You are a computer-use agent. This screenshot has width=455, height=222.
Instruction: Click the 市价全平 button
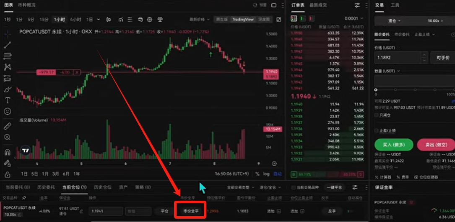click(x=191, y=211)
